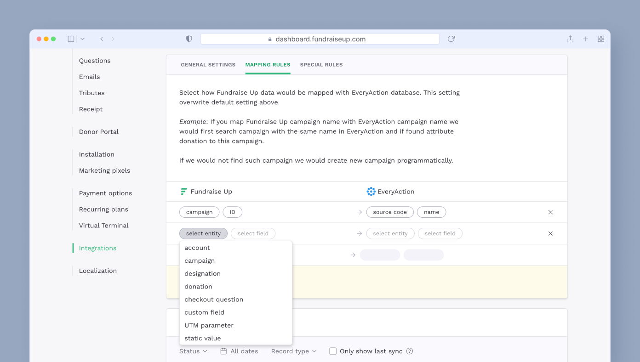640x362 pixels.
Task: Choose designation from entity list
Action: [236, 273]
